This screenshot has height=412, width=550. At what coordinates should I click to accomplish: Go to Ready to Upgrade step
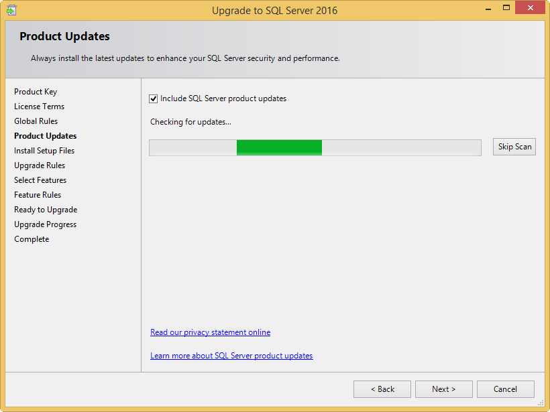click(46, 210)
